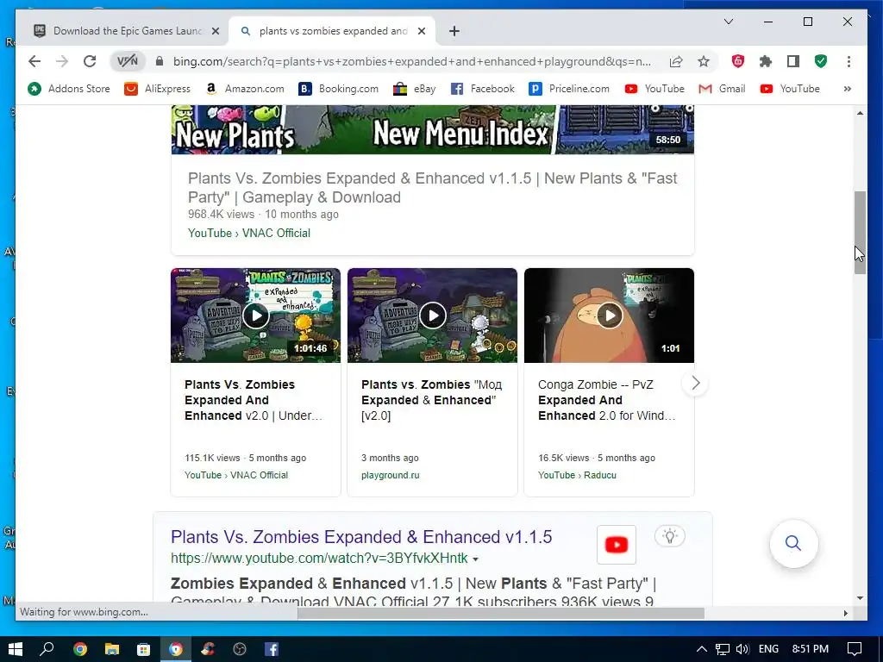Click YouTube › VNAC Official under 115.1K views

(x=236, y=475)
